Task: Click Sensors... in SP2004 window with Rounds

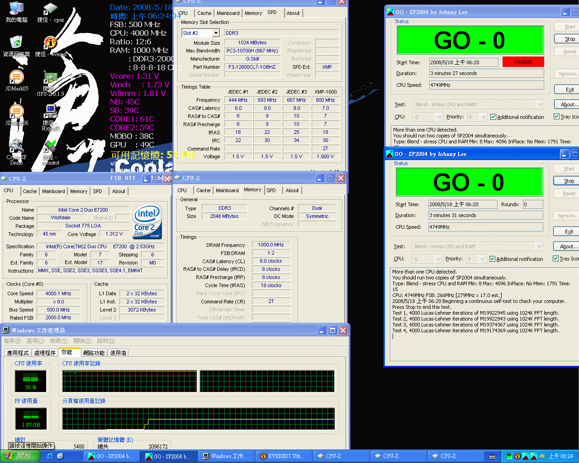Action: pyautogui.click(x=567, y=216)
